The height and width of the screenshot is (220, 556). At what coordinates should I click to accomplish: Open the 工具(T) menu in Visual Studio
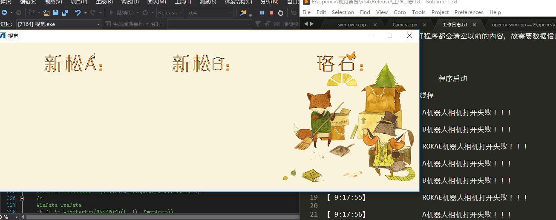point(183,2)
